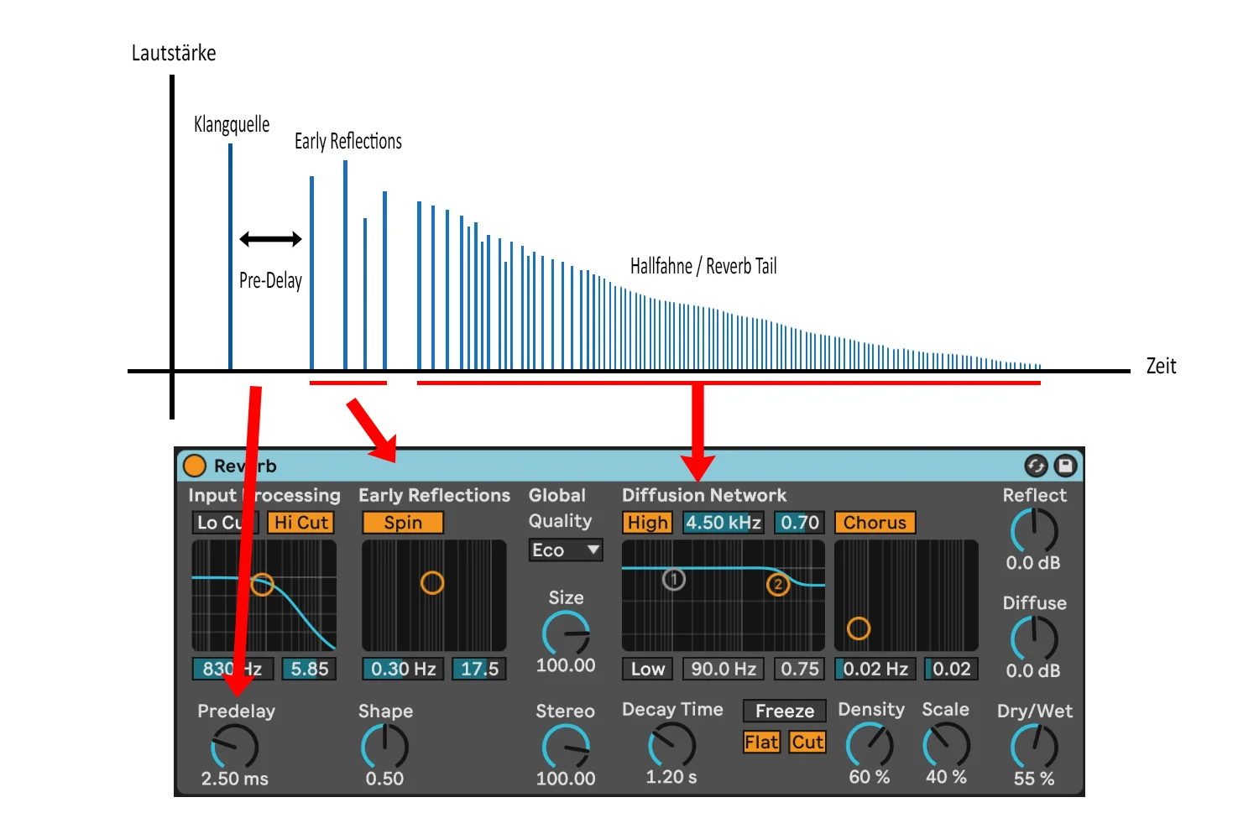Click the Early Reflections spin XY handle
This screenshot has height=839, width=1259.
432,582
